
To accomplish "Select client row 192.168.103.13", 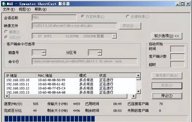I will [x=70, y=92].
